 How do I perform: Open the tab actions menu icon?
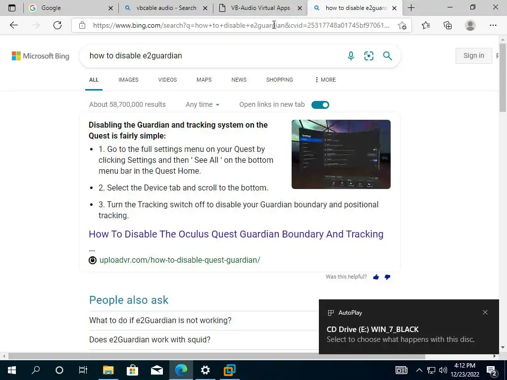coord(12,8)
